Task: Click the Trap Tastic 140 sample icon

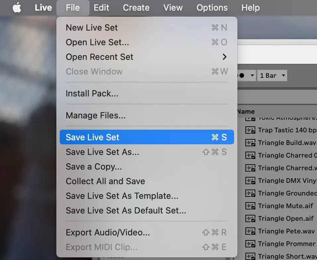Action: click(x=250, y=130)
